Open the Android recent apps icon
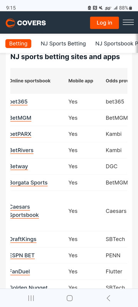The width and height of the screenshot is (138, 307). [x=31, y=298]
